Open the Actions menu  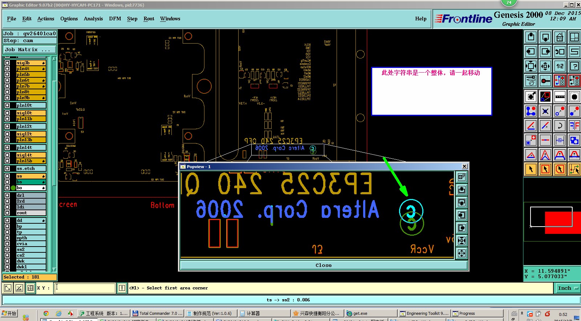click(46, 19)
